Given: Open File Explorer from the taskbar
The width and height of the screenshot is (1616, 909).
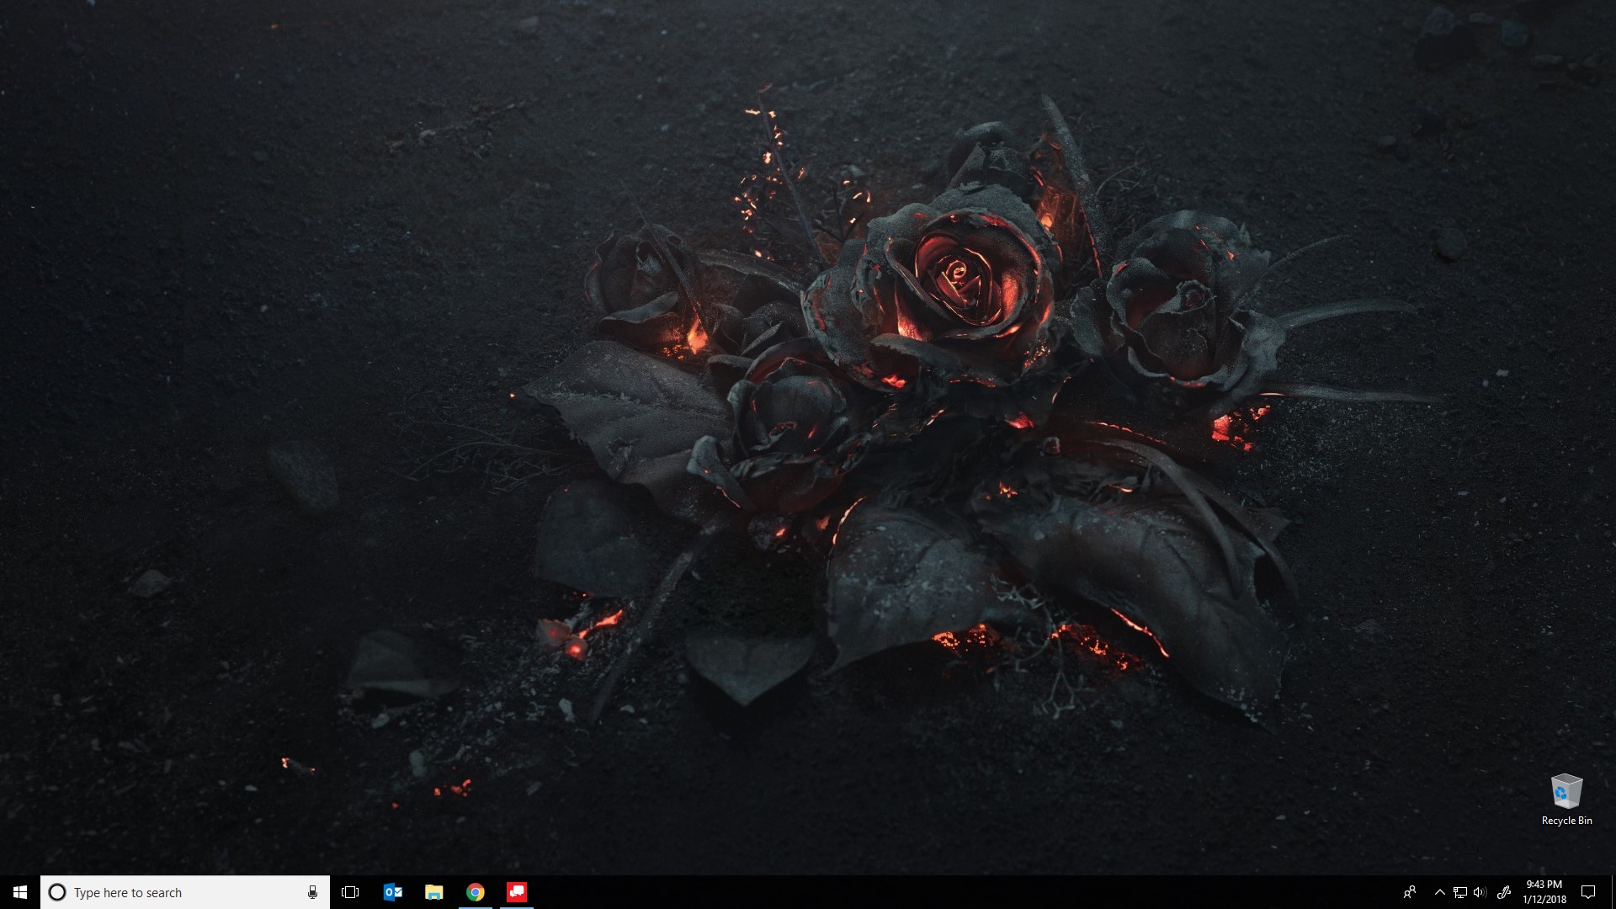Looking at the screenshot, I should click(433, 892).
